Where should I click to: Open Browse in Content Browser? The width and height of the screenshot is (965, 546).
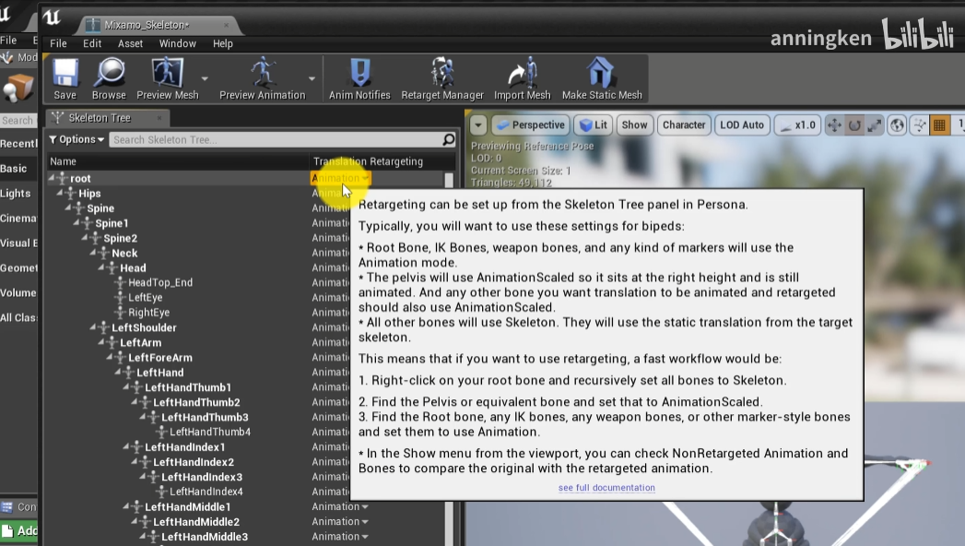coord(109,78)
